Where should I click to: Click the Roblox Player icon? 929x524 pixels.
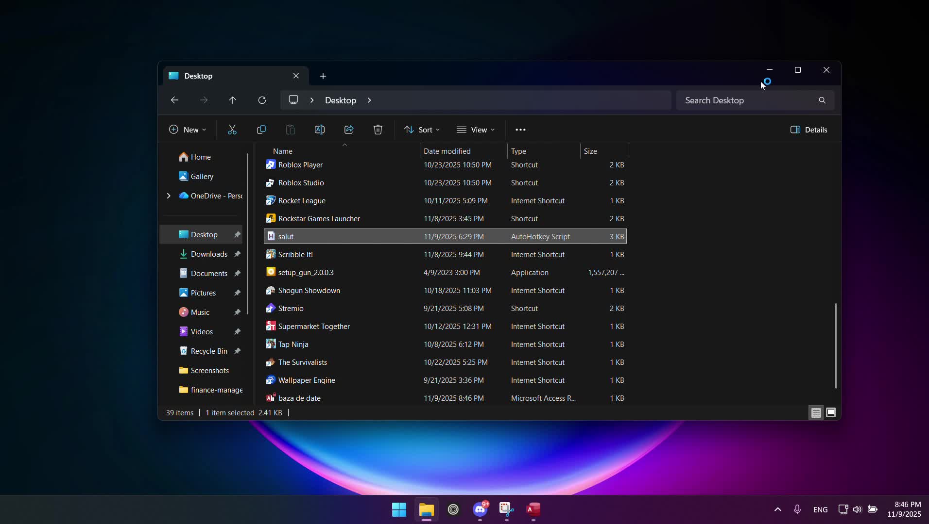(271, 164)
